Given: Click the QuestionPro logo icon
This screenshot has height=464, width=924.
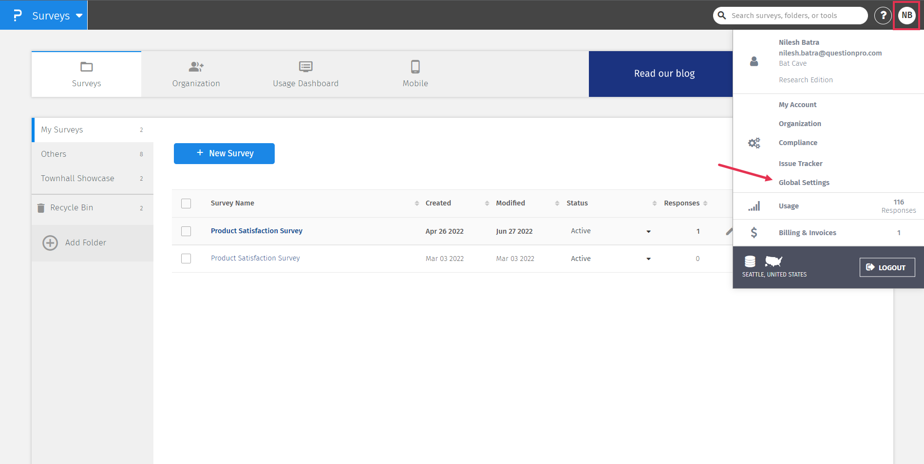Looking at the screenshot, I should tap(17, 15).
